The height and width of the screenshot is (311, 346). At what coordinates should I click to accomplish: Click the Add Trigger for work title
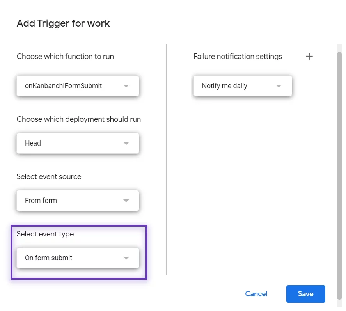tap(63, 23)
